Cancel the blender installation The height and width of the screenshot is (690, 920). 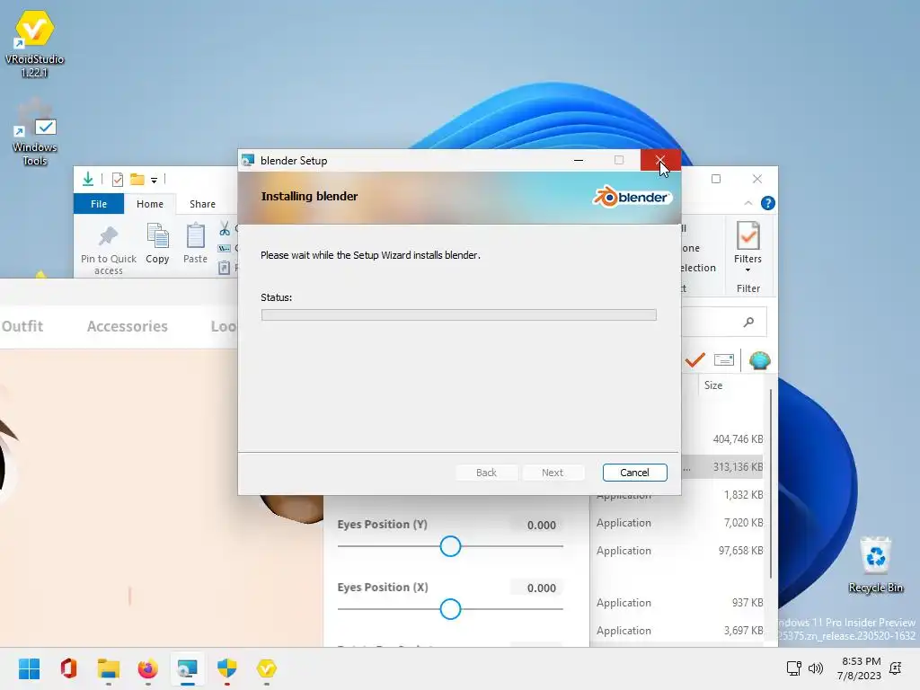tap(634, 473)
